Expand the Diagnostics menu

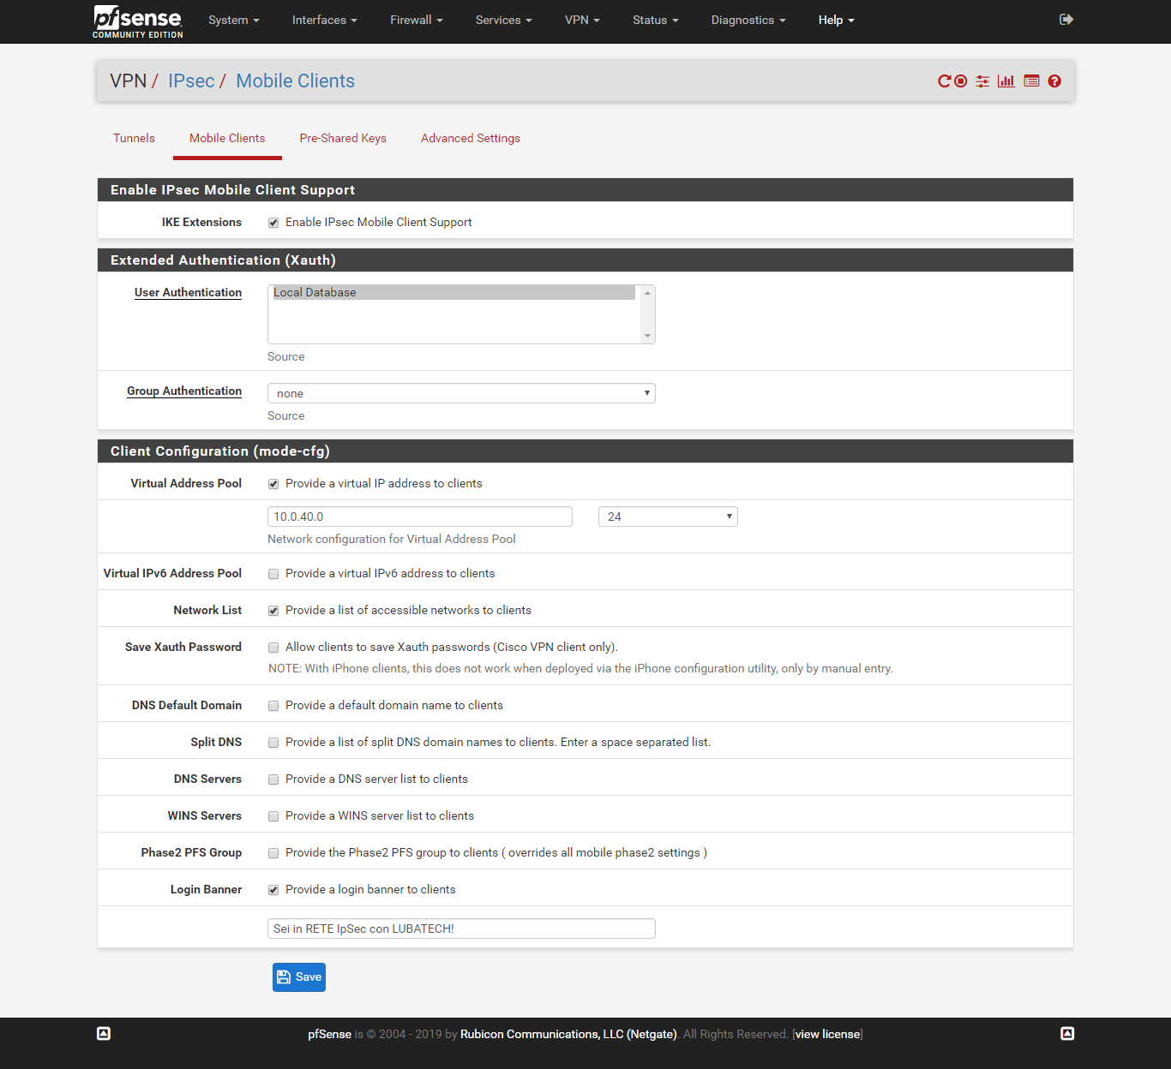748,20
